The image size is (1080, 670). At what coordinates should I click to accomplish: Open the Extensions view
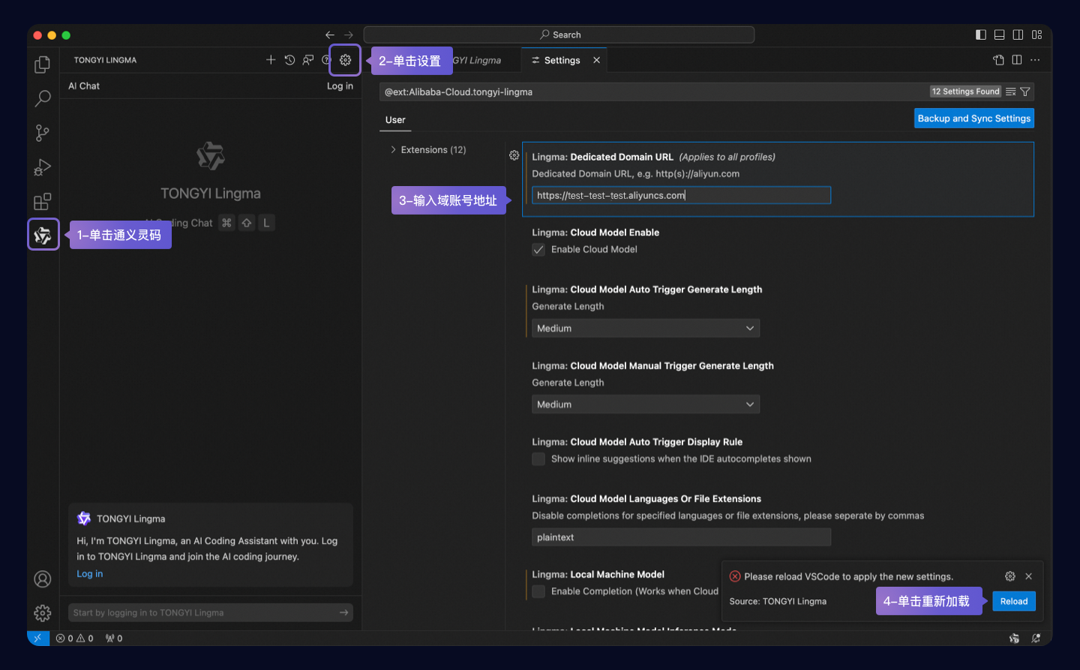43,201
